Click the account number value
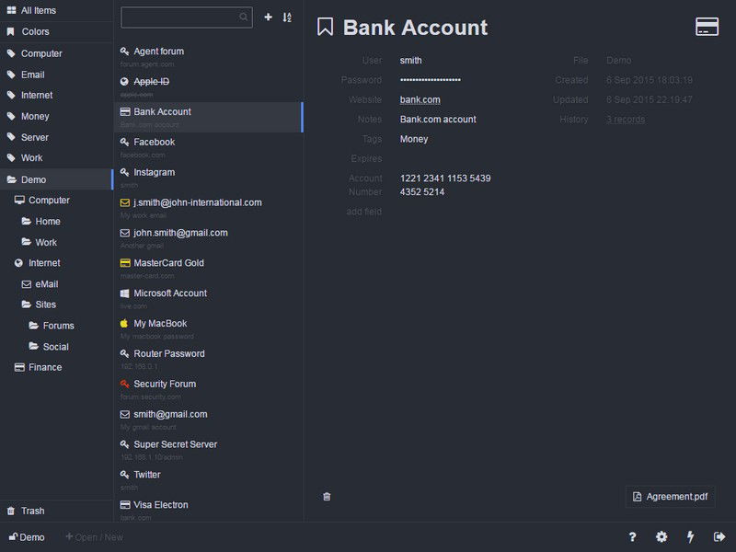The width and height of the screenshot is (736, 552). pyautogui.click(x=445, y=185)
